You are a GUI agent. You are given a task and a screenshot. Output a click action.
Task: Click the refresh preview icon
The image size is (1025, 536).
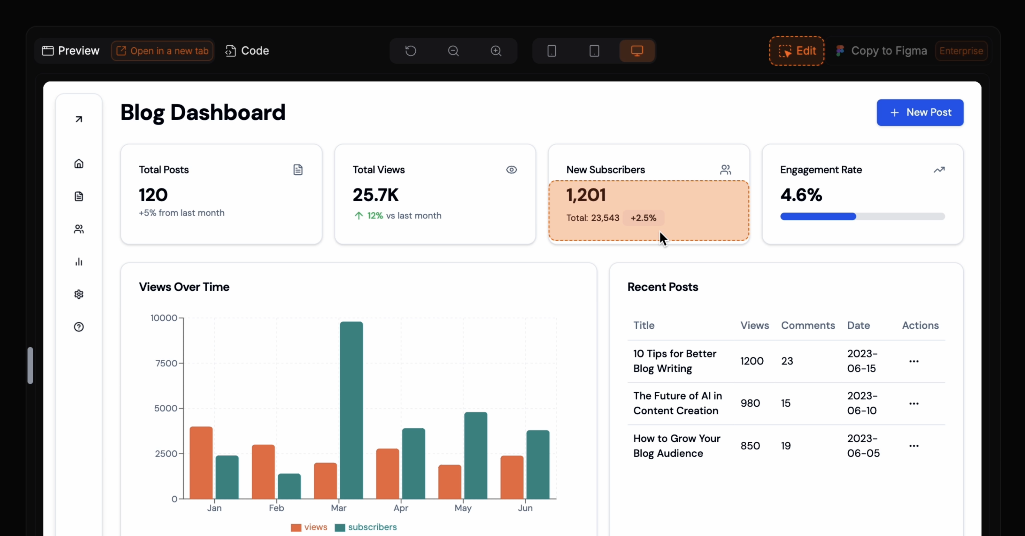click(x=411, y=51)
